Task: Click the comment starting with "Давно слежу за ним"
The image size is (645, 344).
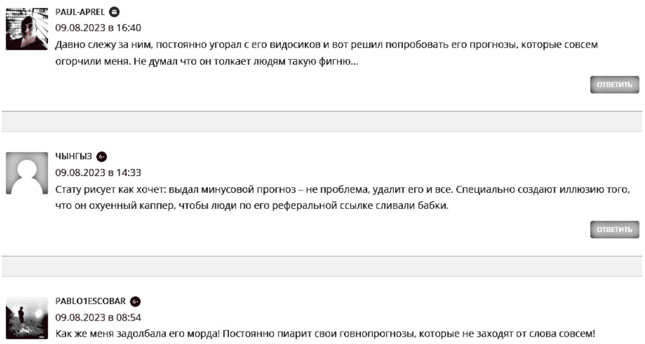Action: [326, 44]
